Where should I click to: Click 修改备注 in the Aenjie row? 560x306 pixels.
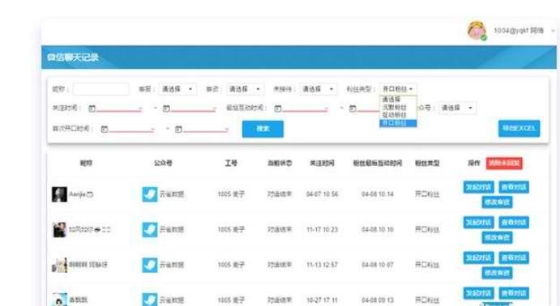[x=497, y=202]
